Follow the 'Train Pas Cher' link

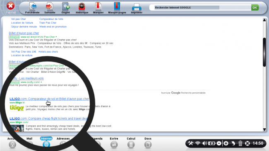pyautogui.click(x=48, y=23)
